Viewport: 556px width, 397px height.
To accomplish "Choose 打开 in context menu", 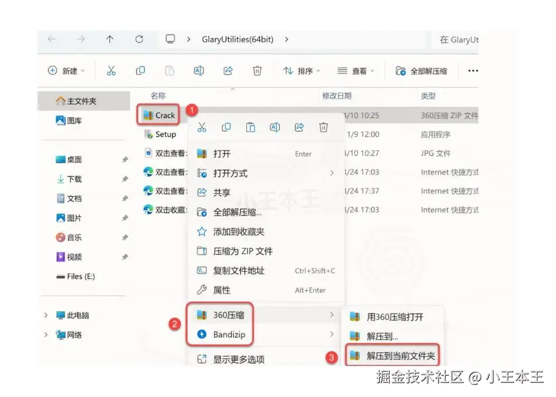I will tap(266, 154).
